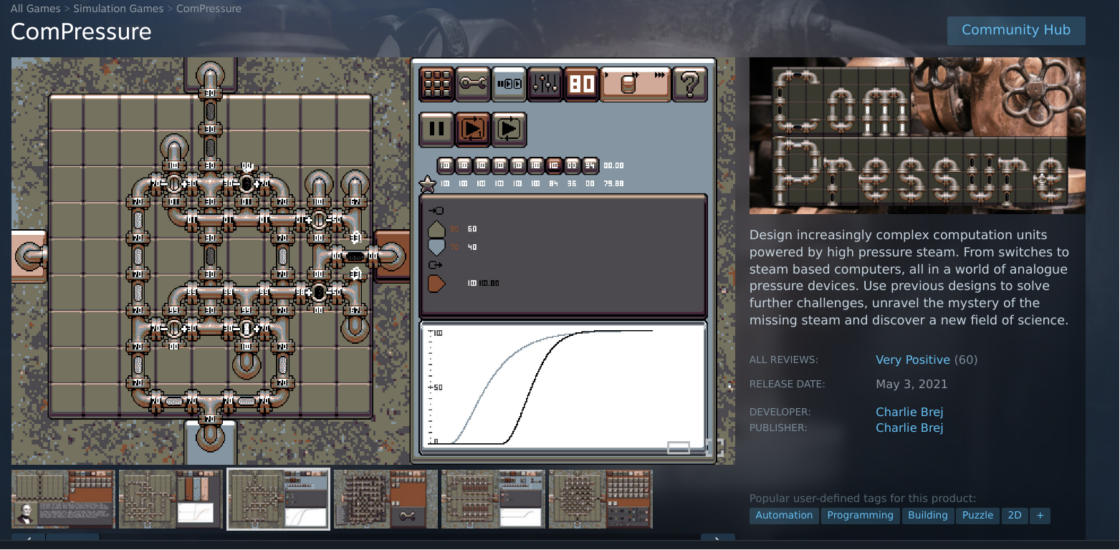The height and width of the screenshot is (550, 1120).
Task: Click publisher Charlie Brej link
Action: tap(909, 428)
